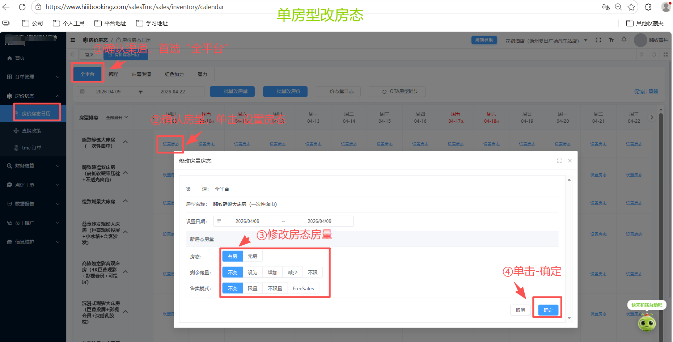Select 增加 for 剩余房量
This screenshot has width=673, height=342.
[x=272, y=272]
